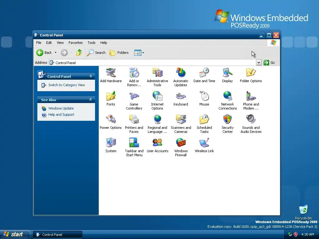Expand the Address bar dropdown
This screenshot has height=239, width=319.
click(259, 63)
